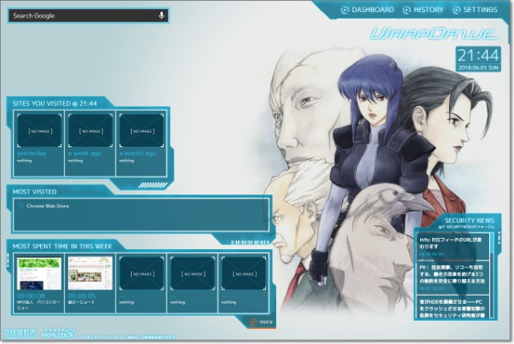Expand the list with the round 'more' icon
The width and height of the screenshot is (514, 344).
[251, 321]
